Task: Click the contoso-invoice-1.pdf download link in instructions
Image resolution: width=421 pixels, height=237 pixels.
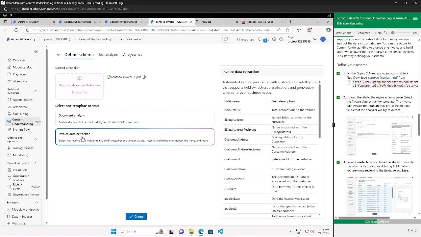Action: [x=383, y=78]
